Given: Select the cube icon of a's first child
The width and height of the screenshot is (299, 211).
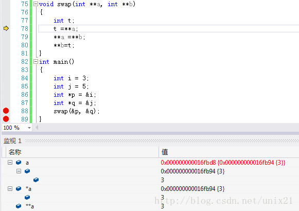Looking at the screenshot, I should (x=27, y=171).
